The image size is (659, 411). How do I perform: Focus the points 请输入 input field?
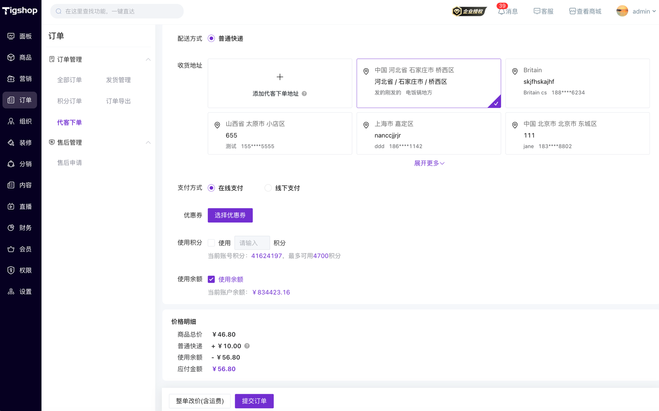click(x=252, y=243)
